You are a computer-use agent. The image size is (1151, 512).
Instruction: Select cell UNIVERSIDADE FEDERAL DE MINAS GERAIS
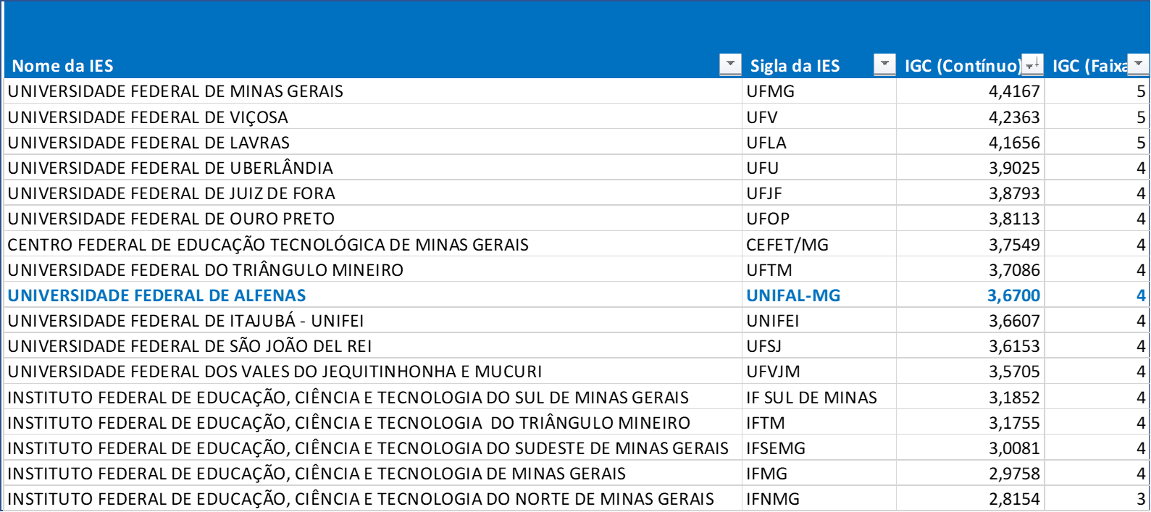[x=373, y=91]
